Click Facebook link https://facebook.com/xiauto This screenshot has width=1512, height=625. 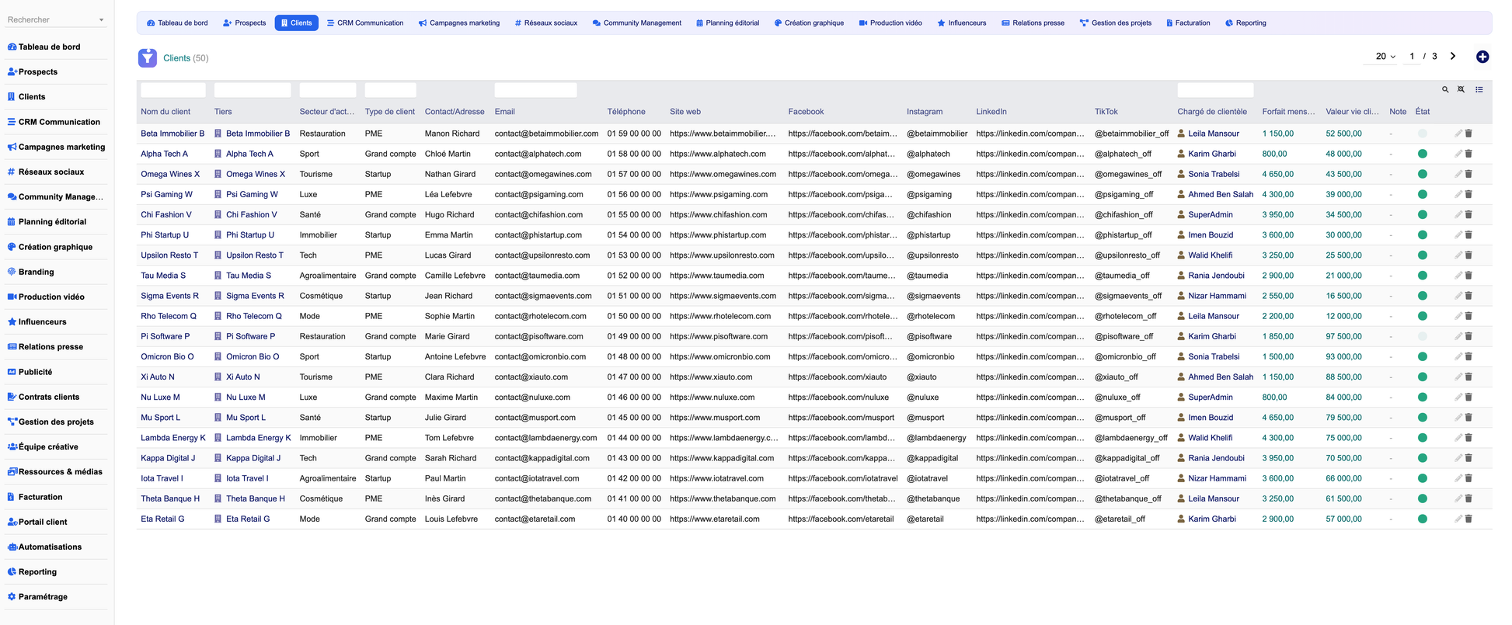(837, 377)
